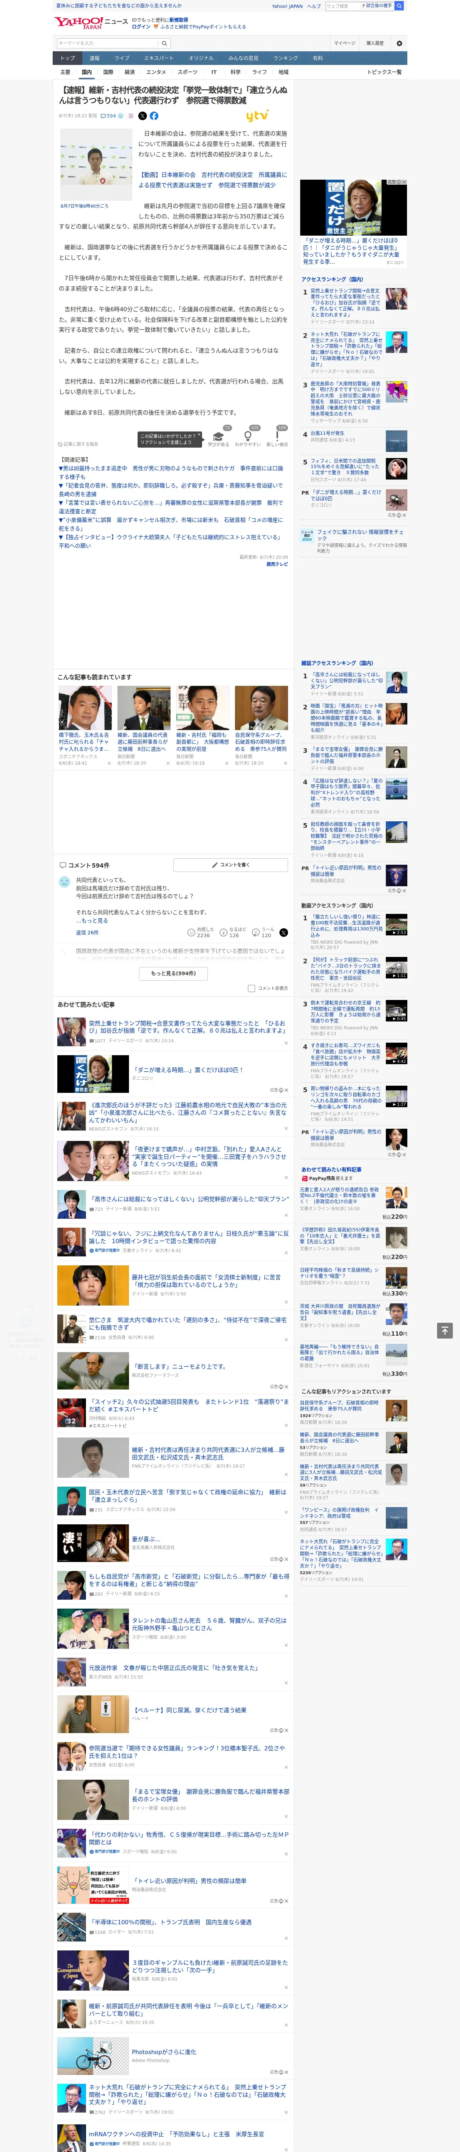Toggle コメント非表示 checkbox

(x=251, y=988)
